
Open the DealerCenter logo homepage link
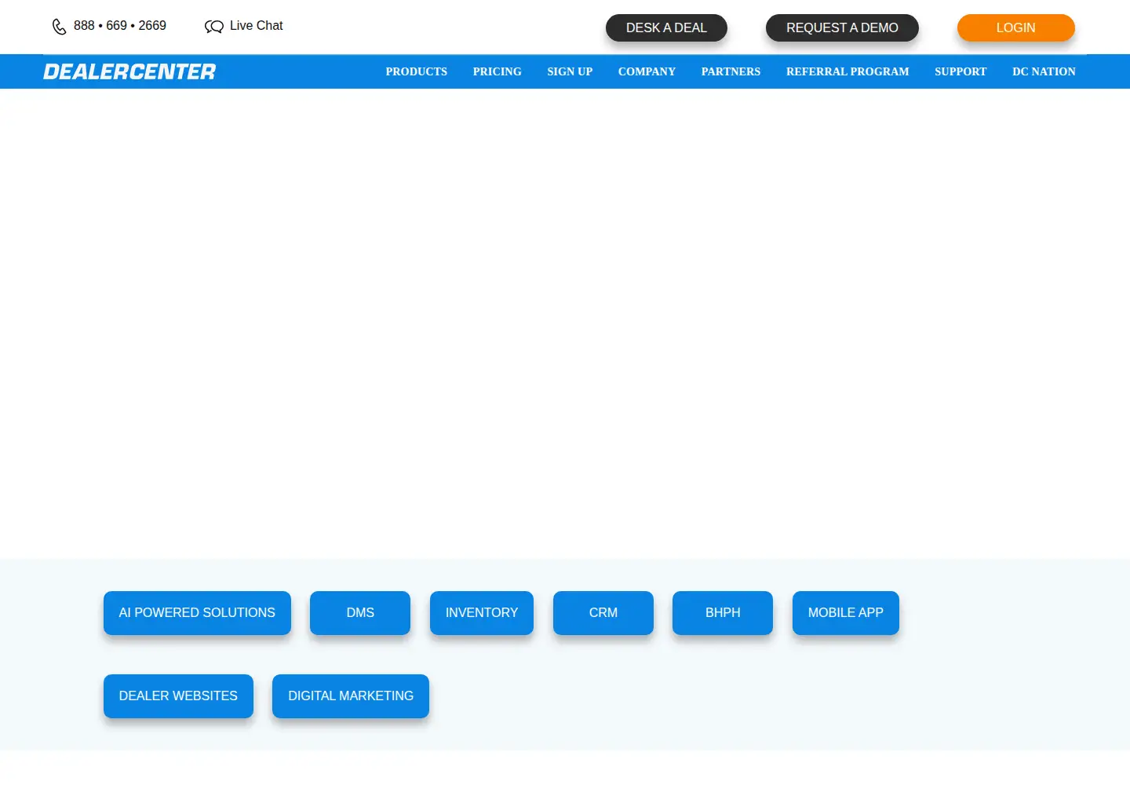pos(129,71)
